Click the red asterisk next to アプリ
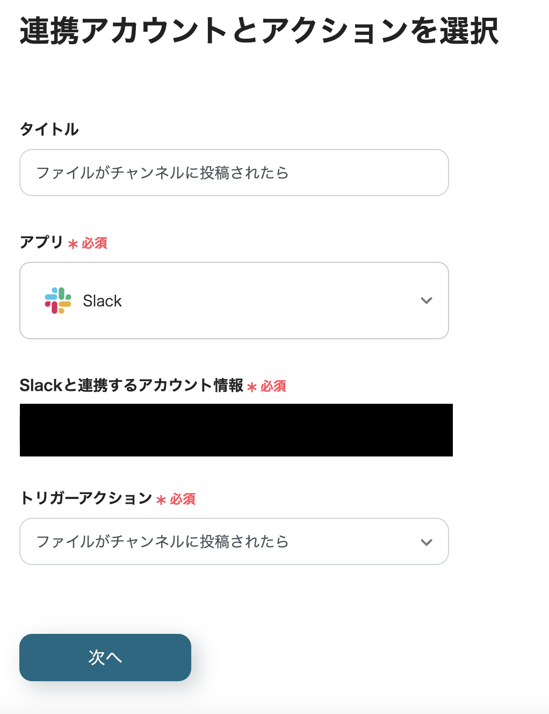The width and height of the screenshot is (549, 714). point(73,244)
